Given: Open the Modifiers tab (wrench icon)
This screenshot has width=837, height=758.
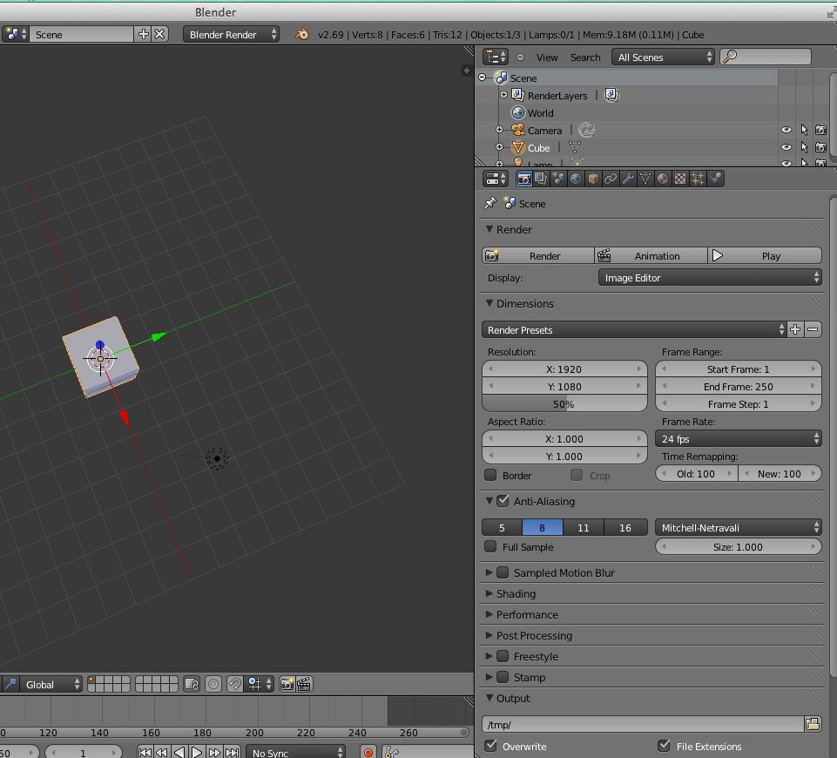Looking at the screenshot, I should 628,179.
